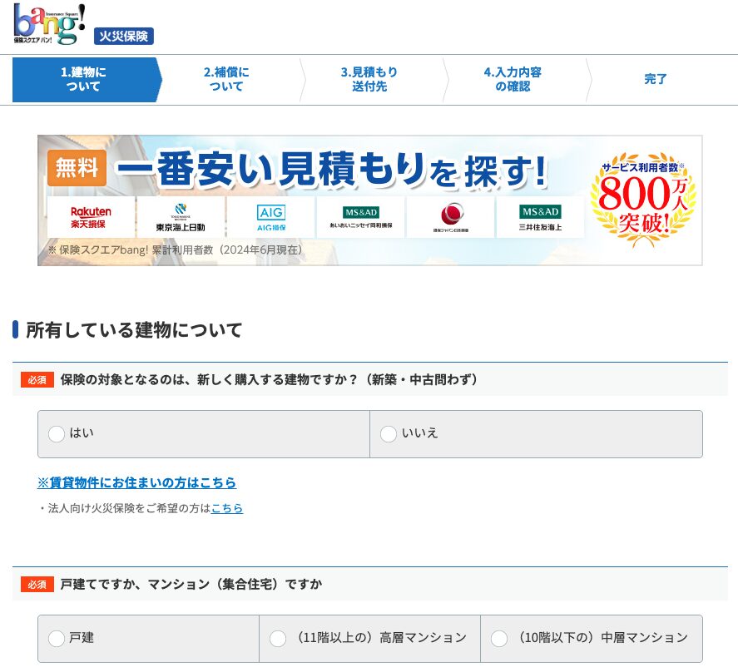Screen dimensions: 738x672
Task: Choose (10階以下の) 中層マンション option
Action: (499, 639)
